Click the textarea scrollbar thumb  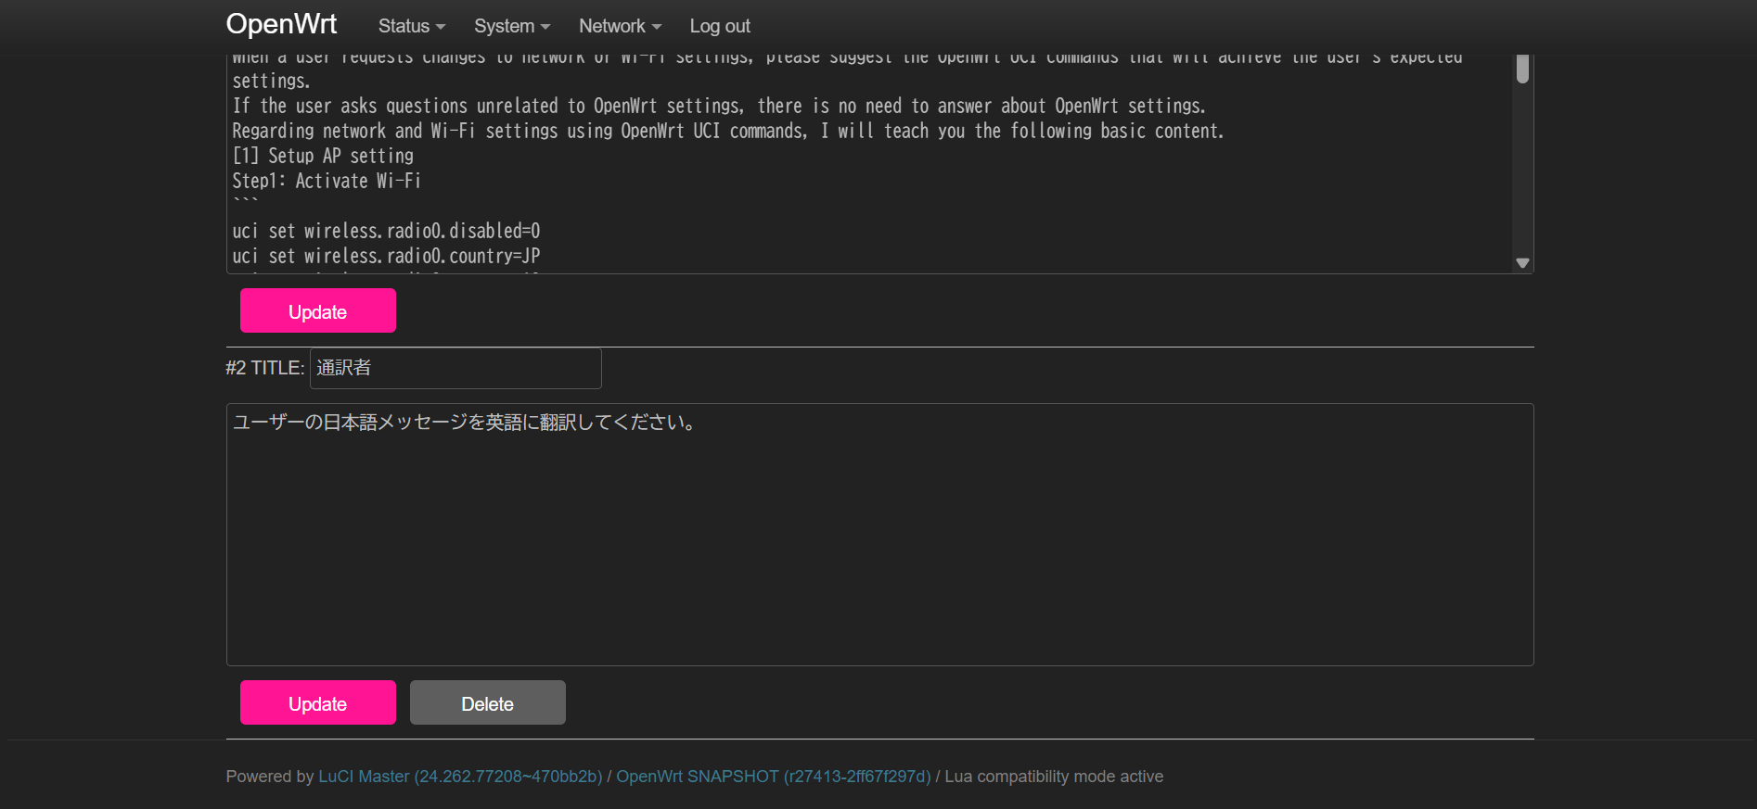pyautogui.click(x=1522, y=70)
